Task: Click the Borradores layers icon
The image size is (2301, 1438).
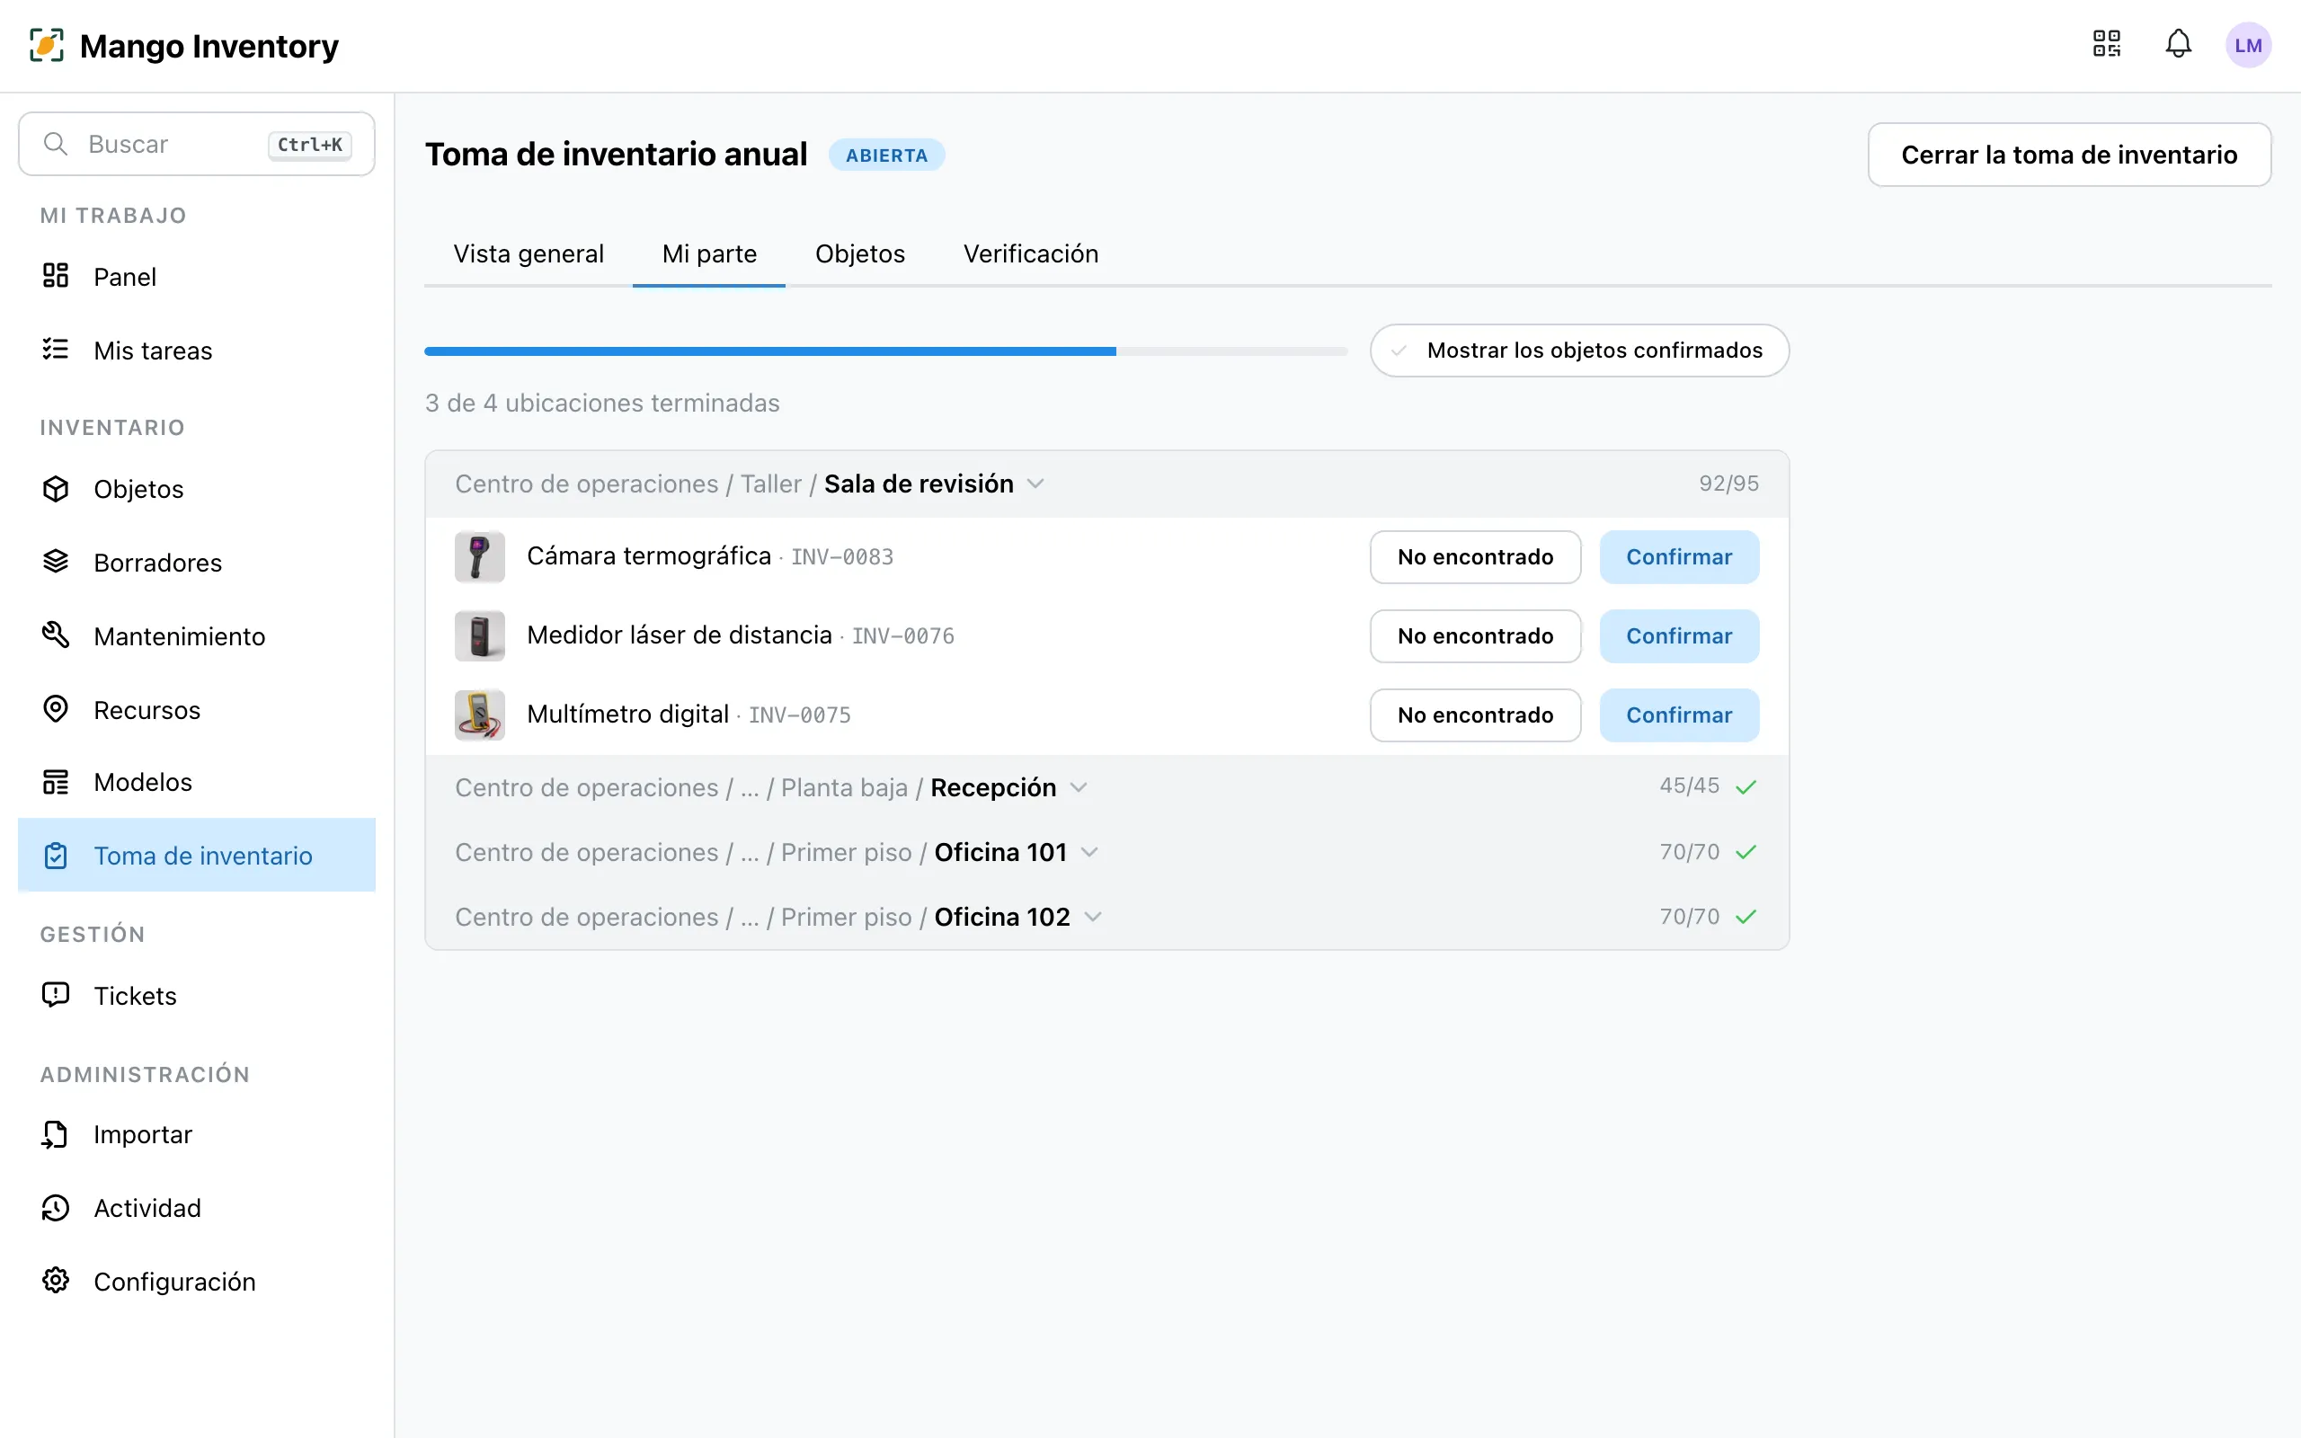Action: coord(56,562)
